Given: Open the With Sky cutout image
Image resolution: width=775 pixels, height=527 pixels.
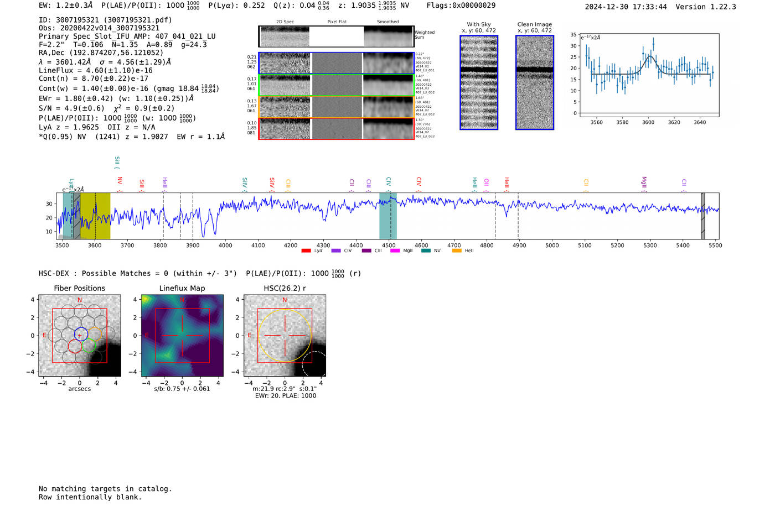Looking at the screenshot, I should pyautogui.click(x=479, y=82).
